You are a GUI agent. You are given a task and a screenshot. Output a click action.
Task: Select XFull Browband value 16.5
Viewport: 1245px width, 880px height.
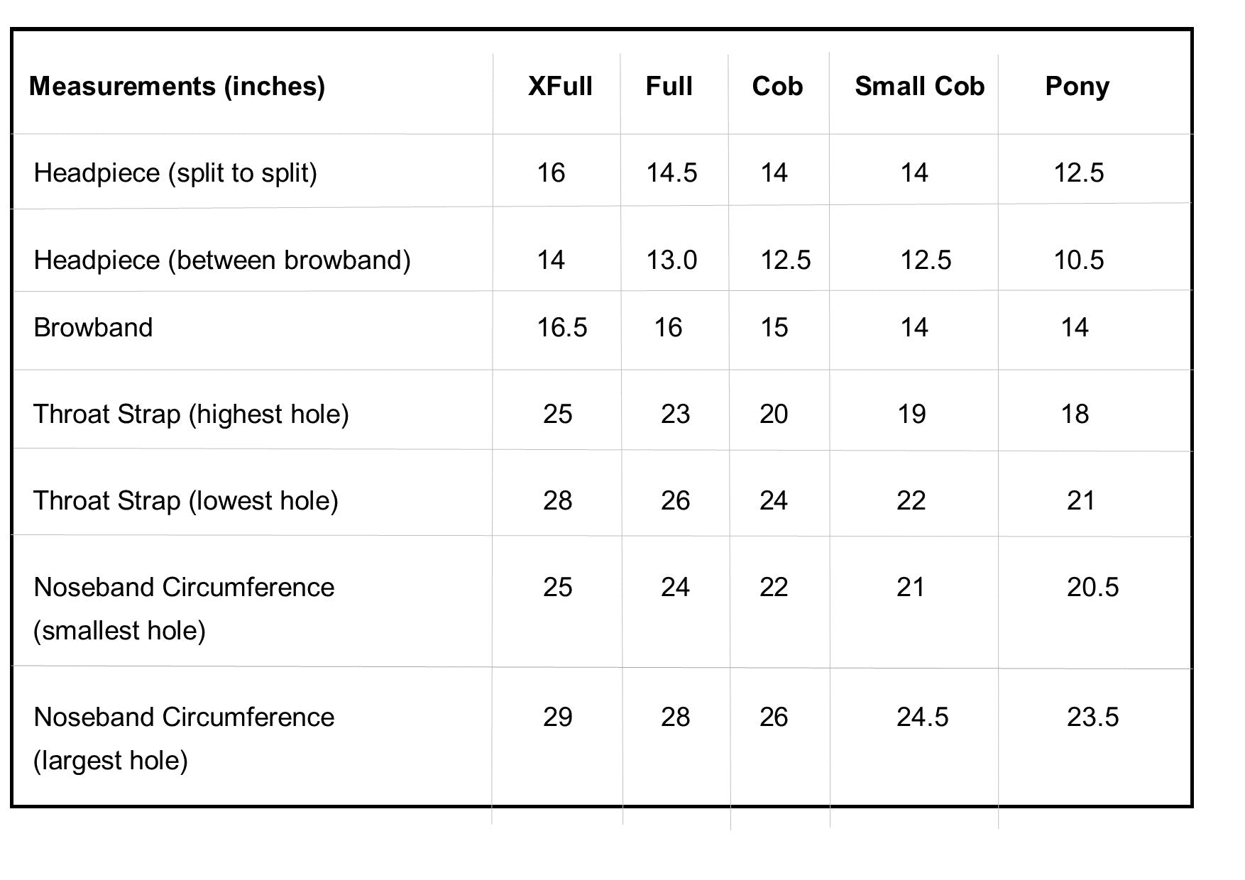tap(561, 328)
